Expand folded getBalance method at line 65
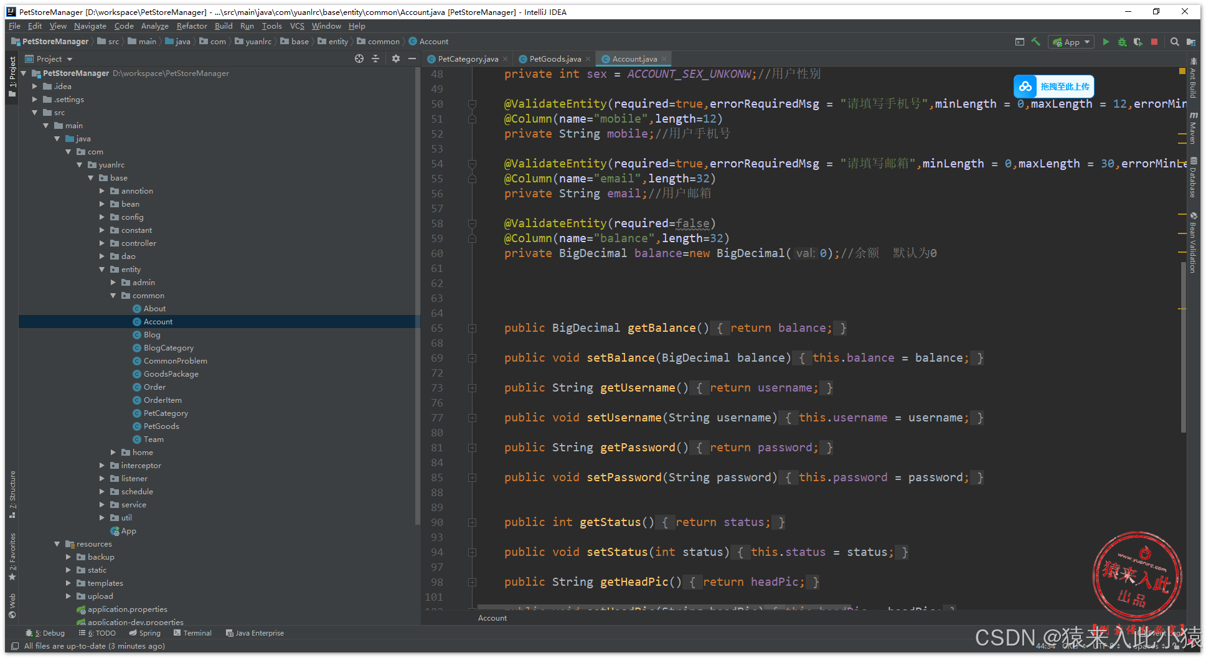1206x658 pixels. tap(472, 328)
